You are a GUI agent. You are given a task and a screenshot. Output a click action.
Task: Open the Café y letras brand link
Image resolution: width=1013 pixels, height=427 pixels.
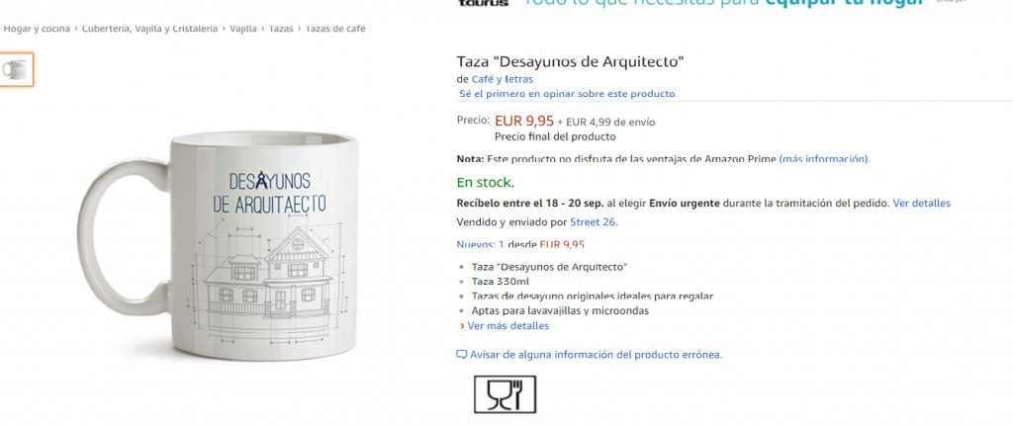point(503,79)
